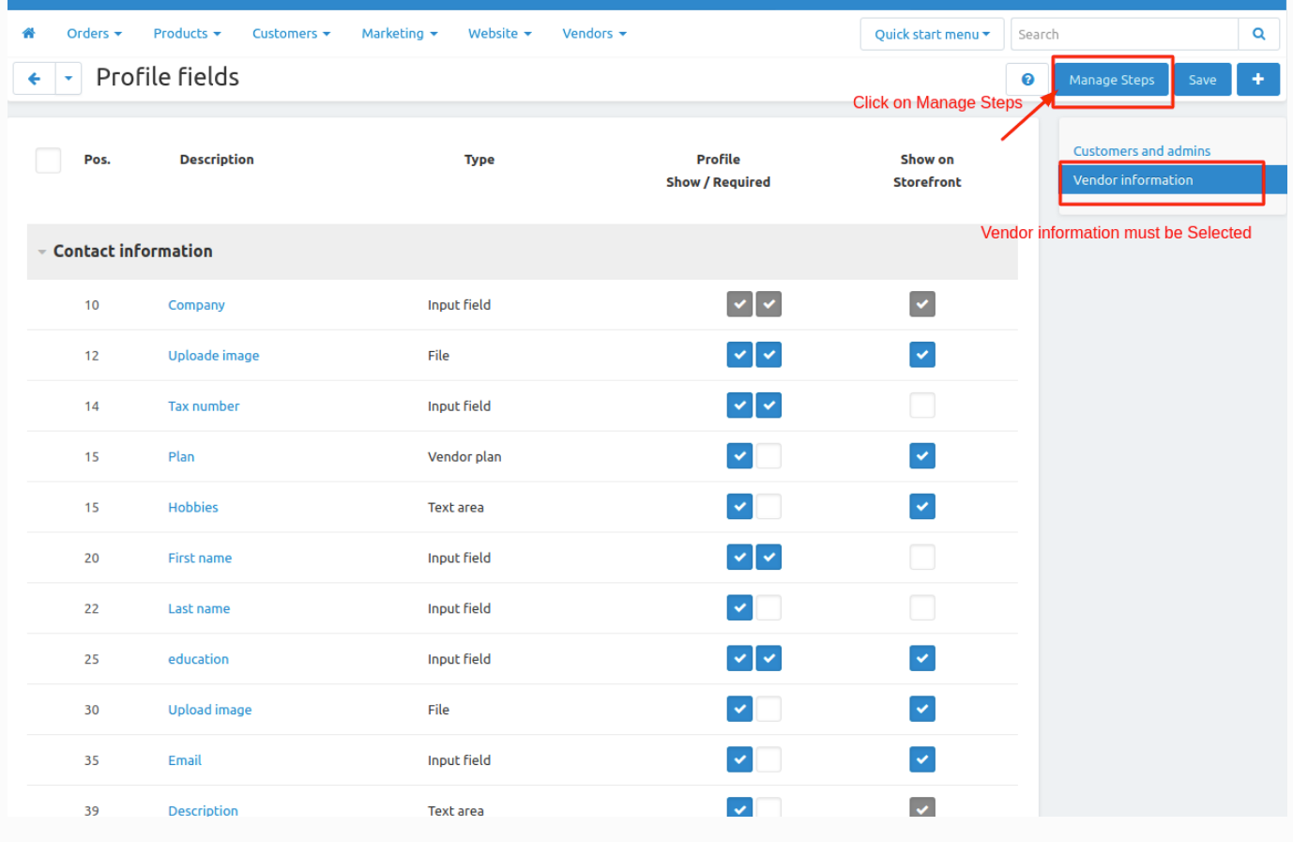Open the Orders menu
The width and height of the screenshot is (1293, 842).
click(x=94, y=34)
